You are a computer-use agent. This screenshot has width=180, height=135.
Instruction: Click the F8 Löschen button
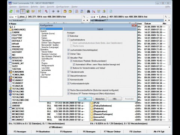[135, 132]
